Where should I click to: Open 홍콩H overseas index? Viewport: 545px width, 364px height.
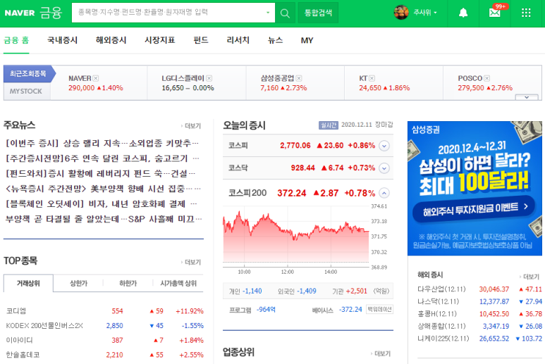click(437, 314)
